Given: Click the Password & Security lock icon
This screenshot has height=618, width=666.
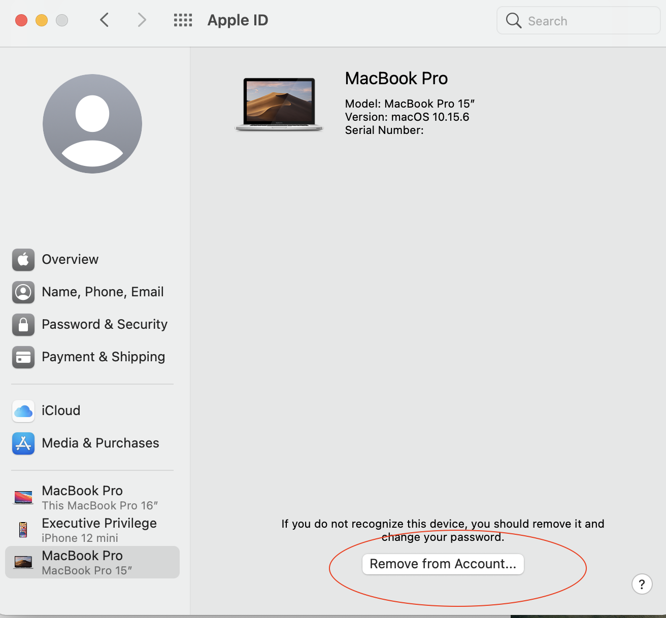Looking at the screenshot, I should point(23,325).
